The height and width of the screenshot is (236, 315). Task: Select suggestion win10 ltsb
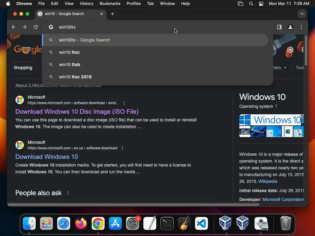(x=155, y=65)
